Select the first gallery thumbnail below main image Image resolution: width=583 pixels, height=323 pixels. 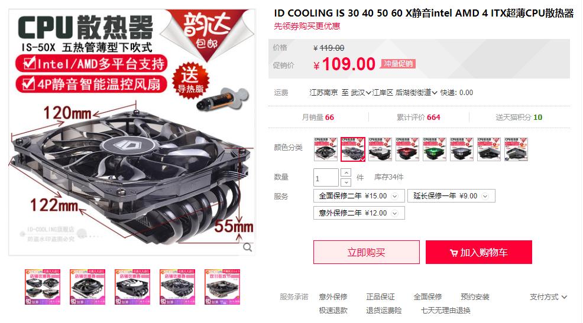tap(43, 287)
